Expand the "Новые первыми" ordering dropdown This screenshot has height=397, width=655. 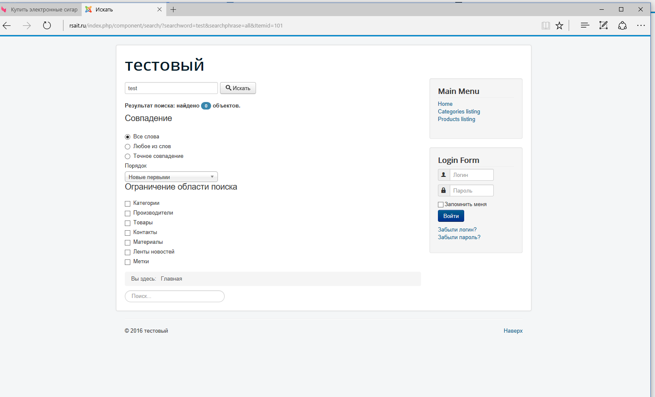click(171, 177)
